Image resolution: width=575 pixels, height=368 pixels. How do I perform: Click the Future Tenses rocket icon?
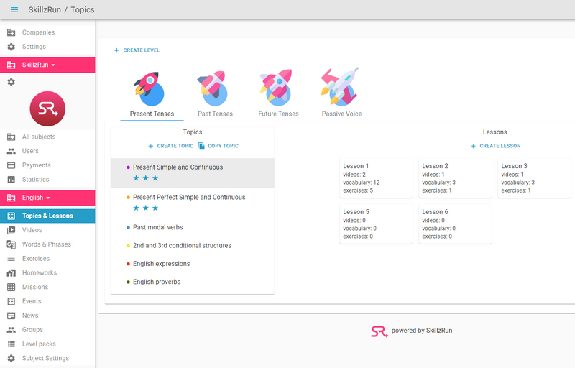point(277,86)
